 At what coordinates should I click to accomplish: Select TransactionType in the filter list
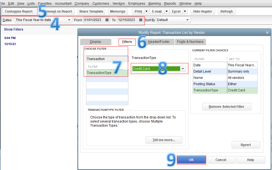click(x=107, y=73)
